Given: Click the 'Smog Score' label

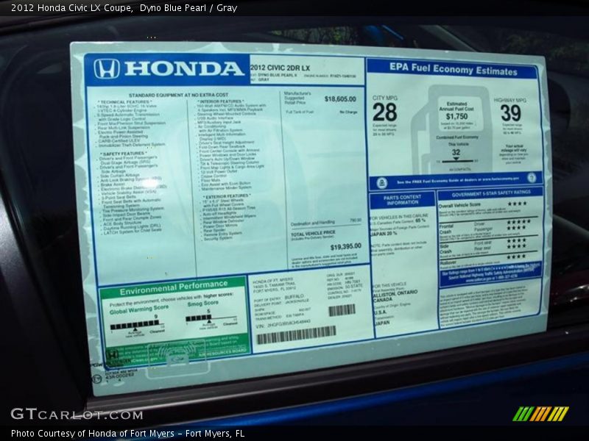Looking at the screenshot, I should (x=203, y=304).
